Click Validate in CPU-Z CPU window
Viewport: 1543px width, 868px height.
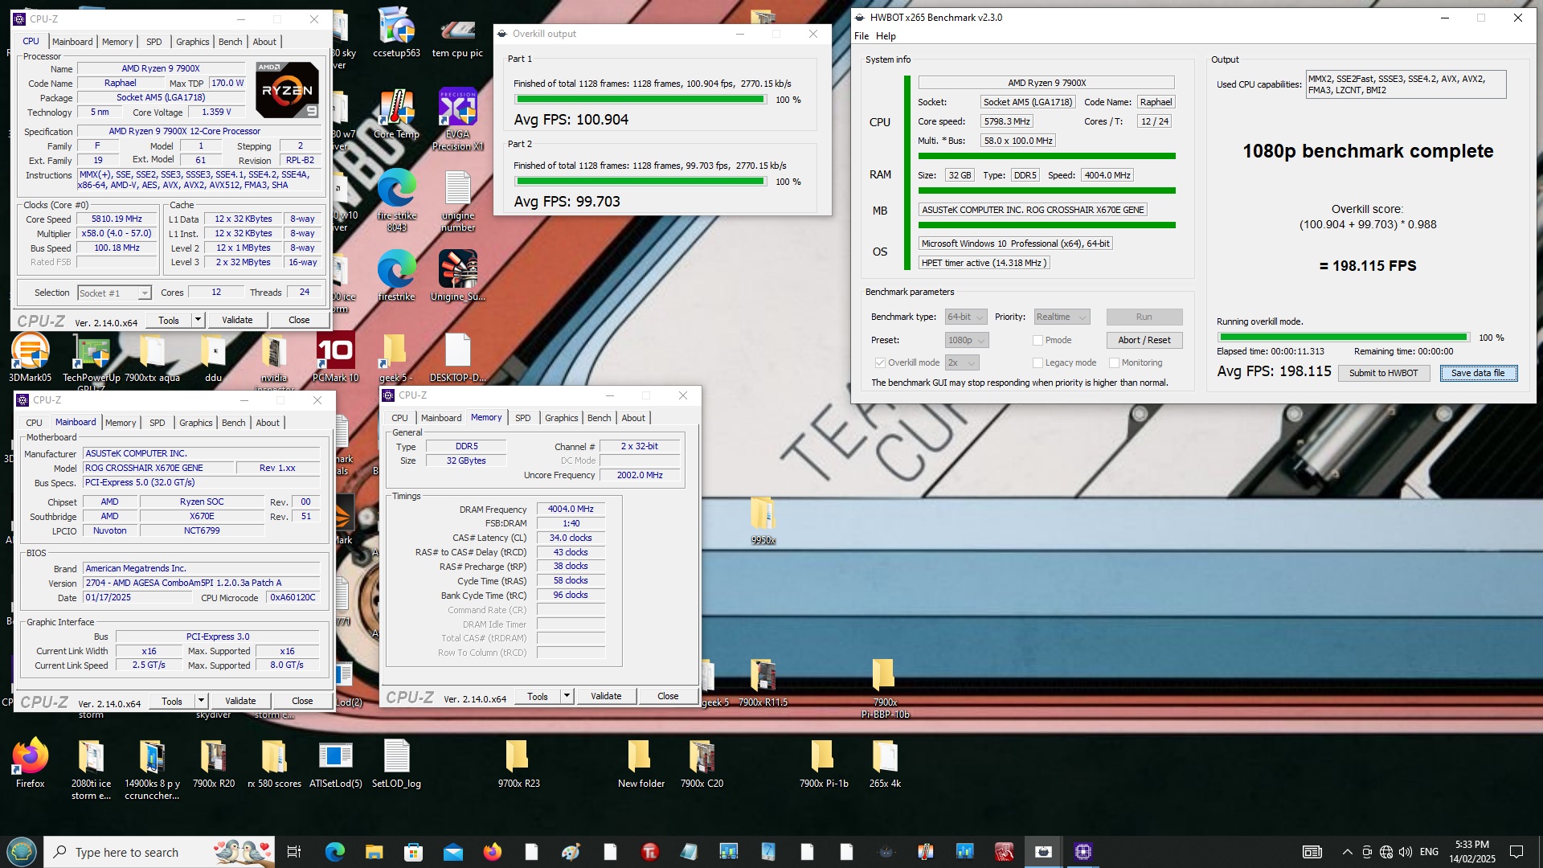237,320
